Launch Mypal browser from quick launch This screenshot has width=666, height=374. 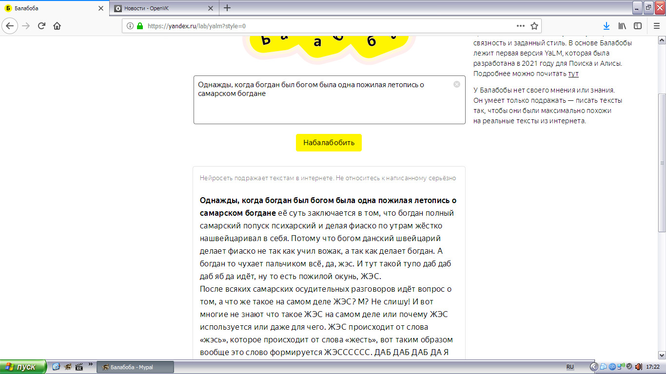(68, 367)
